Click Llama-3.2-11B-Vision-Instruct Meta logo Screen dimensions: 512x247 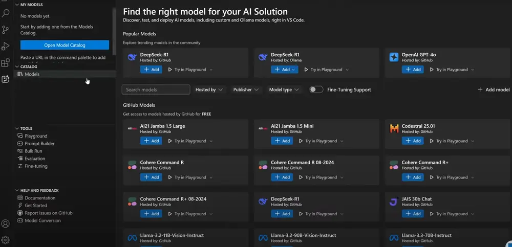[132, 238]
